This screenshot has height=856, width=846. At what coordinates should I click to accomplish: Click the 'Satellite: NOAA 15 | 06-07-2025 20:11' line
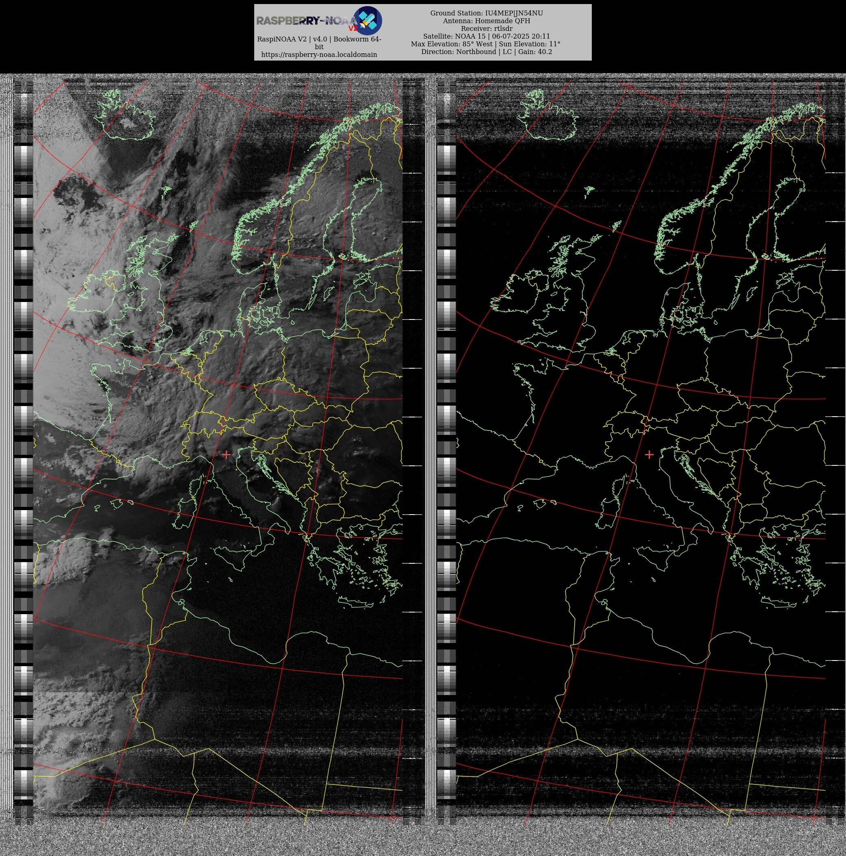tap(486, 36)
